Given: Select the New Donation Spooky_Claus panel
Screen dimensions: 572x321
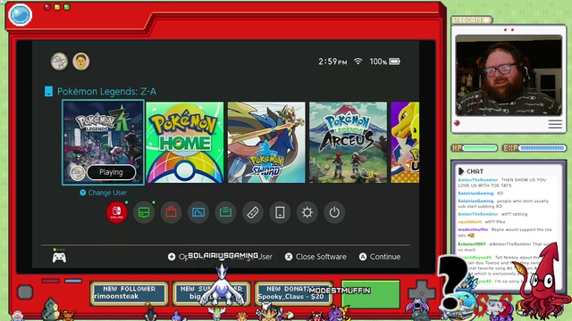Looking at the screenshot, I should [x=293, y=293].
